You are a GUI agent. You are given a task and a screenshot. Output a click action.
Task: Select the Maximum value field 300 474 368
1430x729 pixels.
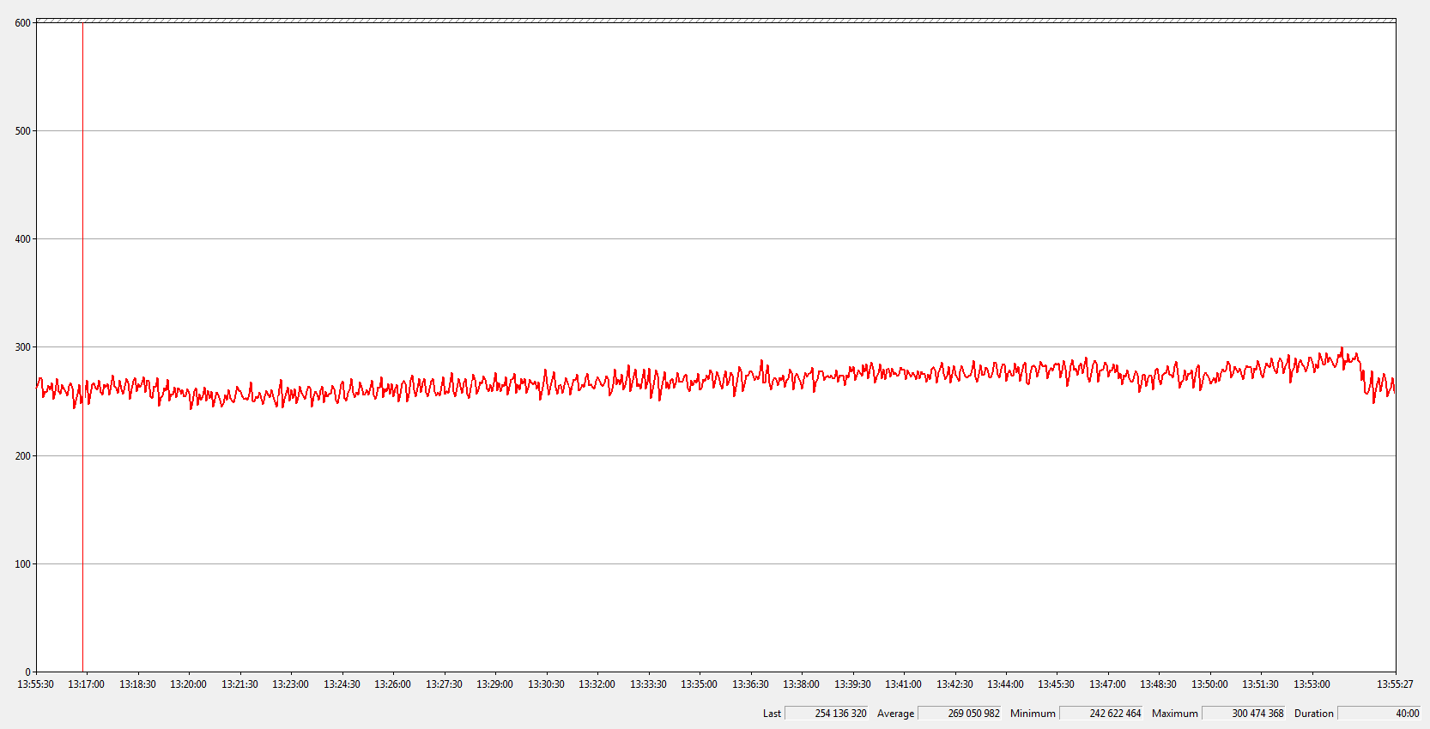point(1244,713)
